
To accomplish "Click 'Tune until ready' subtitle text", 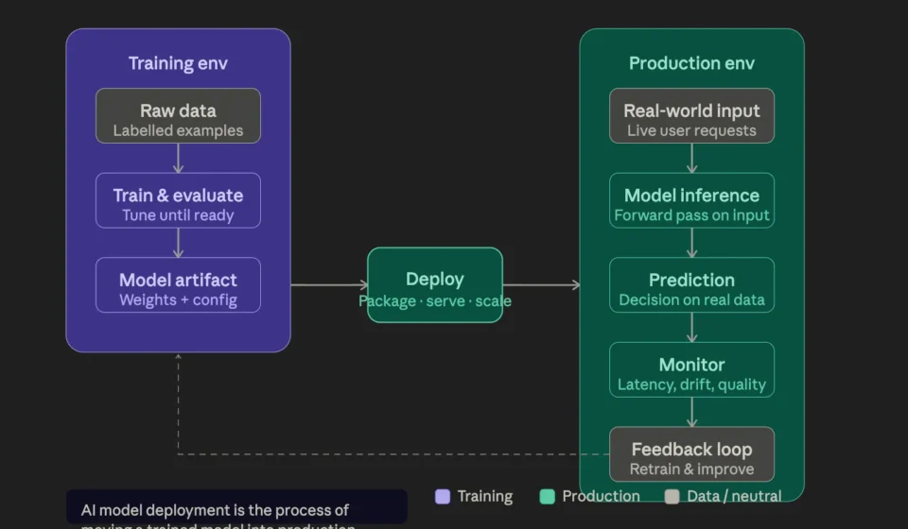I will click(178, 215).
